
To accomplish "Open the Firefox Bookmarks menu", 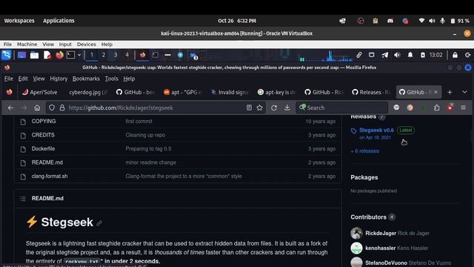I will pyautogui.click(x=86, y=79).
